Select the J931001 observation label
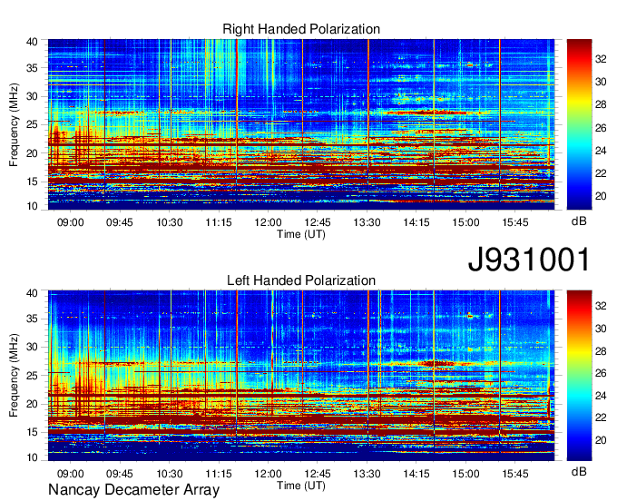The image size is (617, 501). [529, 260]
